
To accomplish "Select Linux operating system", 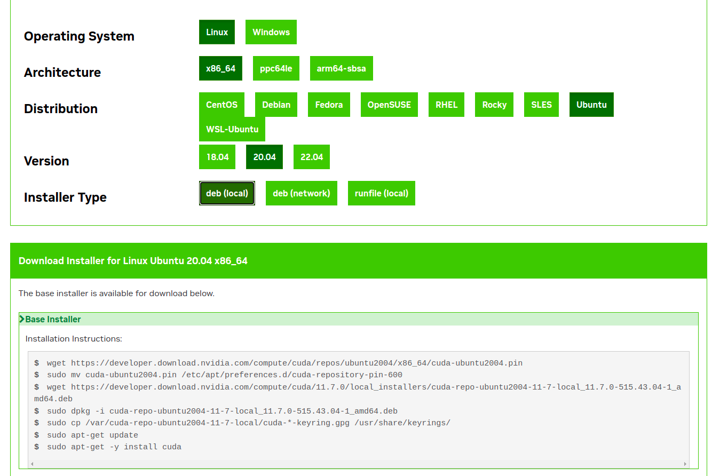I will pyautogui.click(x=217, y=32).
